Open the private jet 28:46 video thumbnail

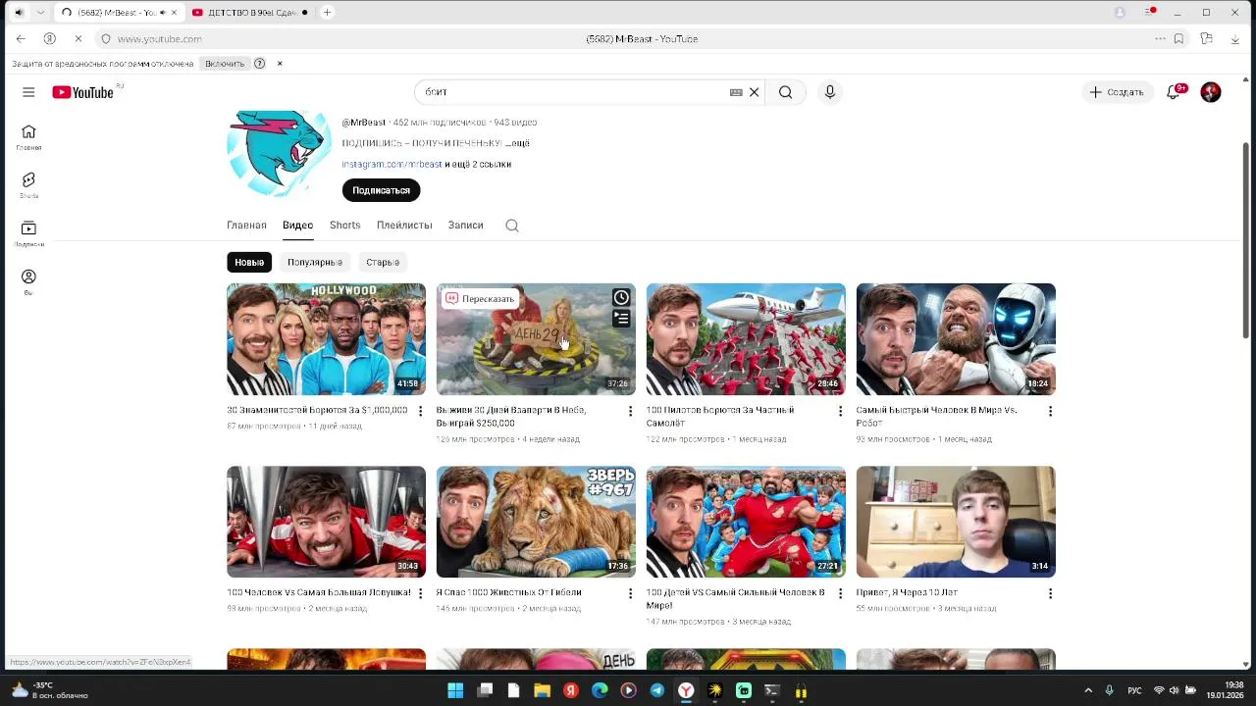point(746,339)
